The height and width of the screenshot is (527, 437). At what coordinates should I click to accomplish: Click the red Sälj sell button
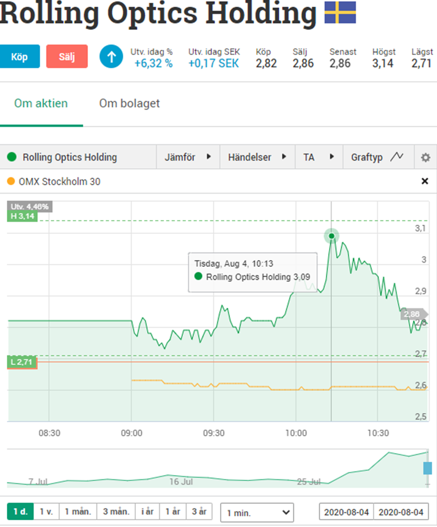pyautogui.click(x=67, y=57)
